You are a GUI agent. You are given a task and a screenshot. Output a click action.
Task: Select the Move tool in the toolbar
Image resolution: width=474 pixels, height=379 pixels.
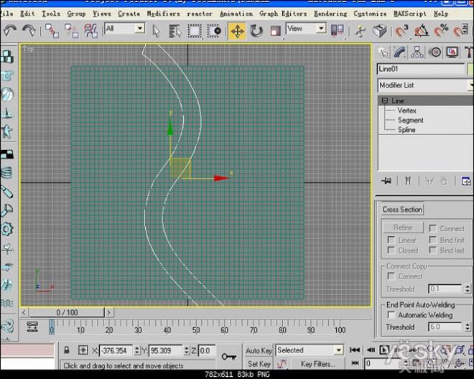click(x=237, y=30)
